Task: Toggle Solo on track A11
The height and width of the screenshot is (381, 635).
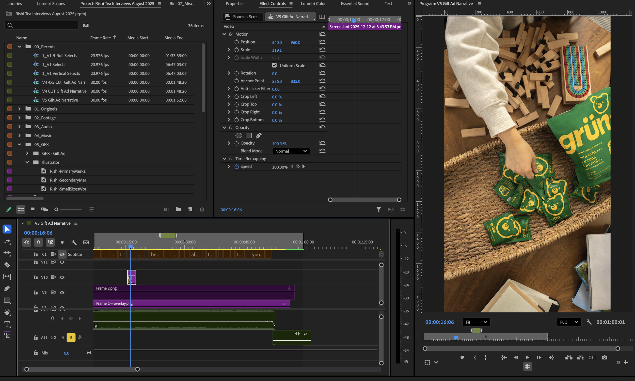Action: pyautogui.click(x=71, y=337)
